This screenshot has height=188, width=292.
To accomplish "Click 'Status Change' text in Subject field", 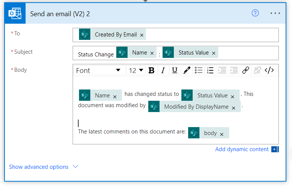I will click(96, 55).
